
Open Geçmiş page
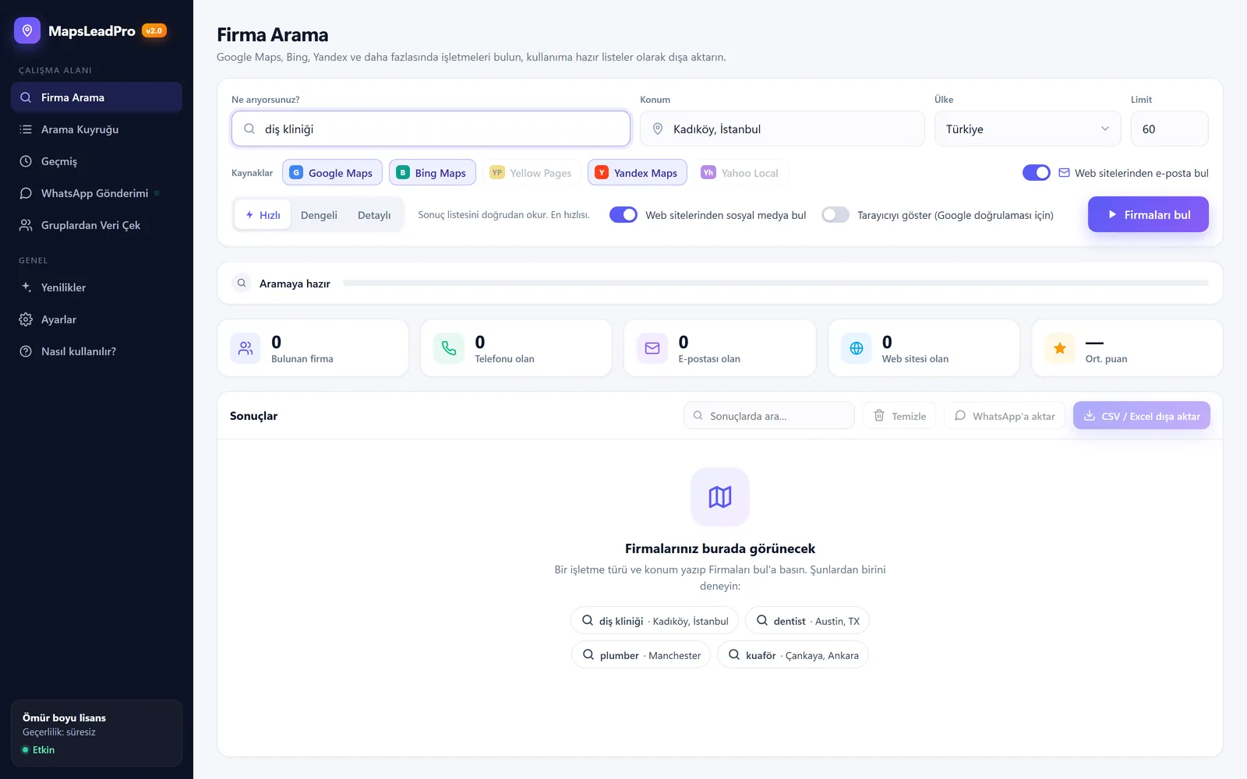click(x=97, y=161)
